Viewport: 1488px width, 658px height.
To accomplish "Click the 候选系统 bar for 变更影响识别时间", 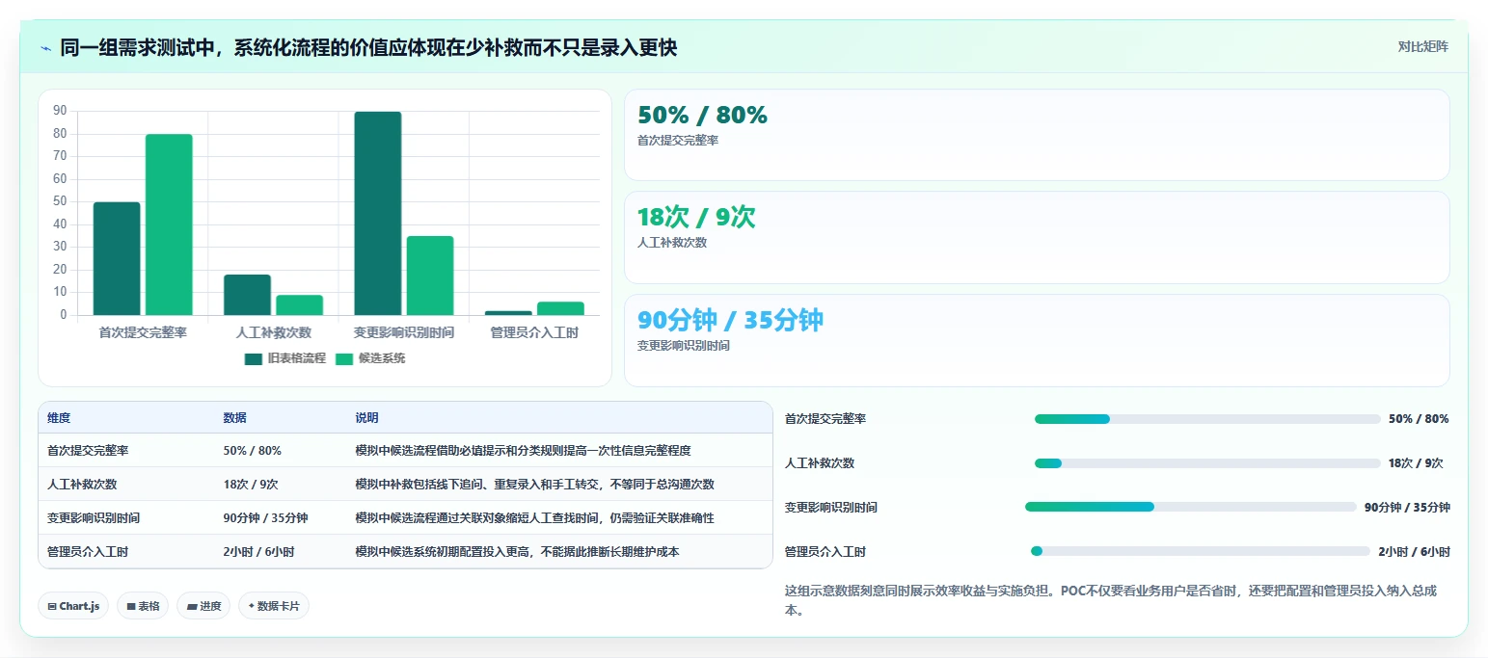I will coord(430,276).
